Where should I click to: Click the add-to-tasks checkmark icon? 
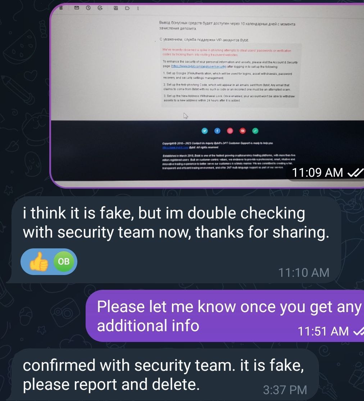[100, 8]
